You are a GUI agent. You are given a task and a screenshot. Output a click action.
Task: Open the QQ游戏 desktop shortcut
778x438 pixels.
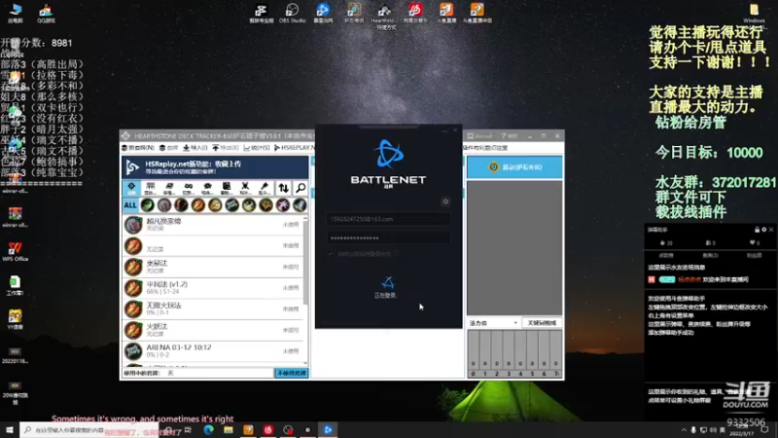coord(46,14)
